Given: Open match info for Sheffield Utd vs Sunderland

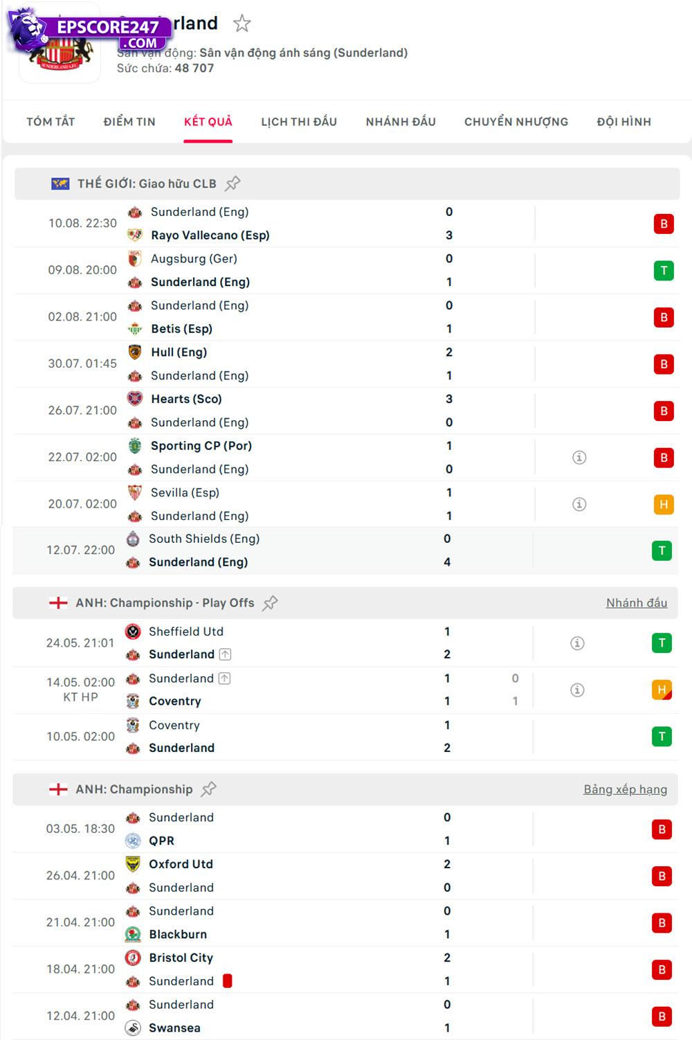Looking at the screenshot, I should [579, 643].
